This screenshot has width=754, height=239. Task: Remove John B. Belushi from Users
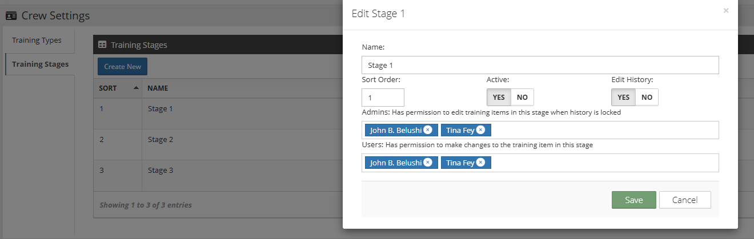428,163
